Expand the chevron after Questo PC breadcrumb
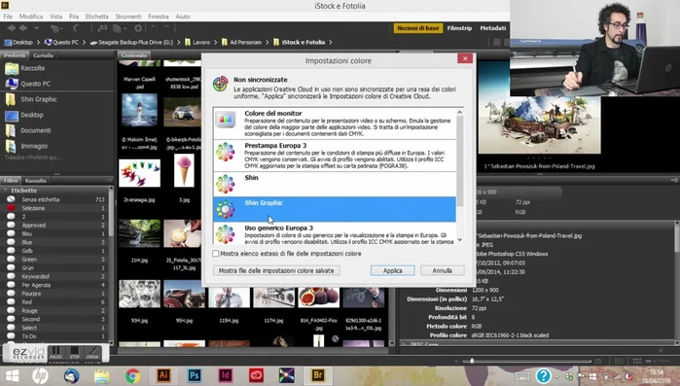Screen dimensions: 680x386 [84, 43]
